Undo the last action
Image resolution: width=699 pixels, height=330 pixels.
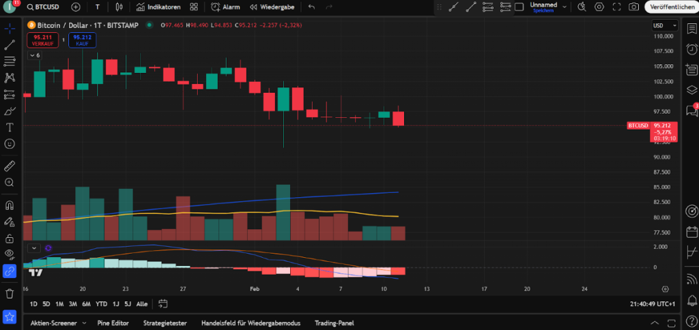tap(311, 7)
